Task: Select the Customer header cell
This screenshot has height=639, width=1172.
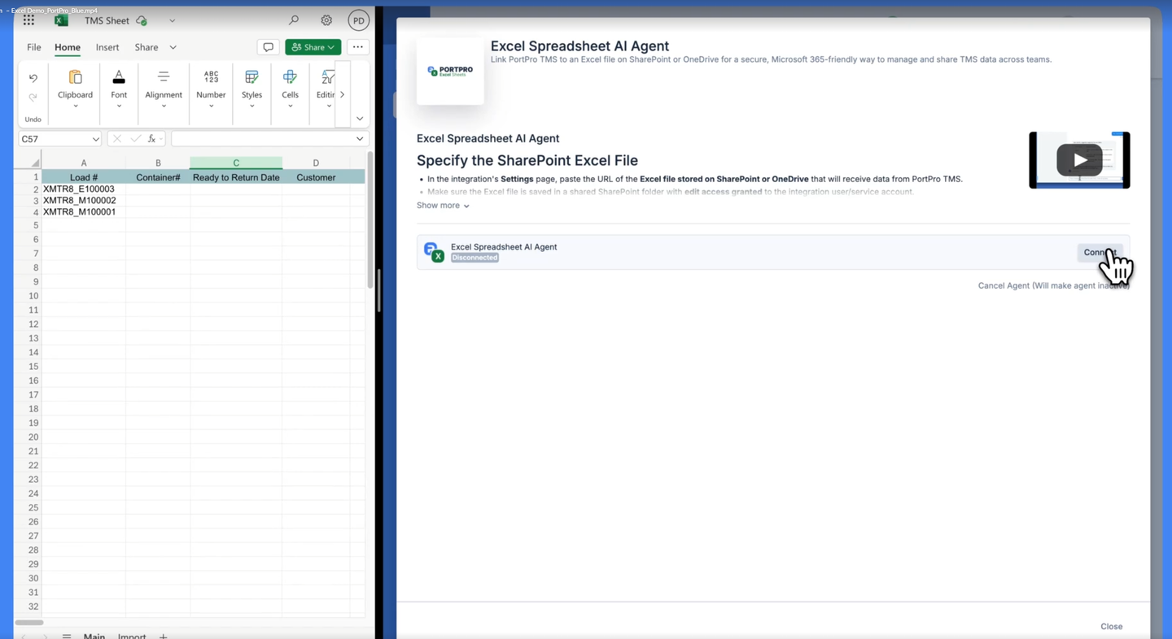Action: [316, 177]
